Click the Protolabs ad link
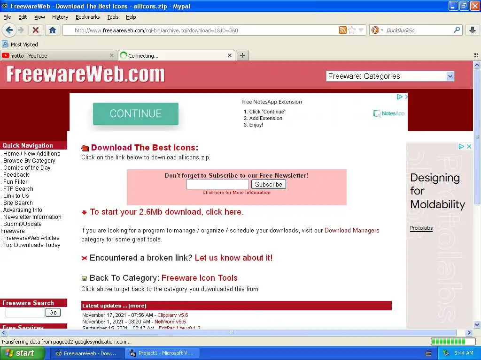 tap(421, 228)
